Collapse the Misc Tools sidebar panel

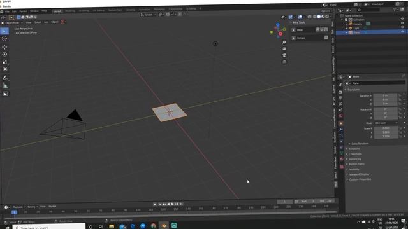tap(298, 22)
